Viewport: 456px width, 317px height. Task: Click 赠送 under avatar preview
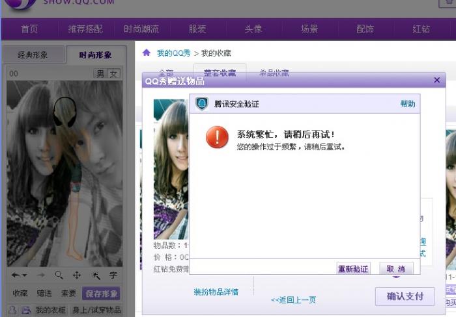click(x=44, y=294)
